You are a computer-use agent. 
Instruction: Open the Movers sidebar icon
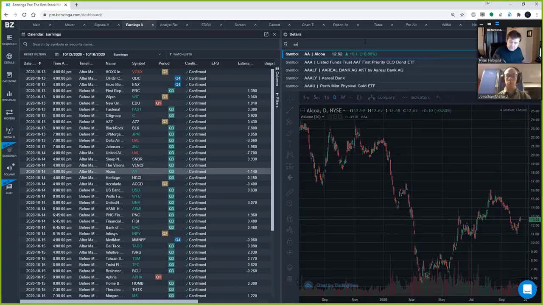click(9, 114)
